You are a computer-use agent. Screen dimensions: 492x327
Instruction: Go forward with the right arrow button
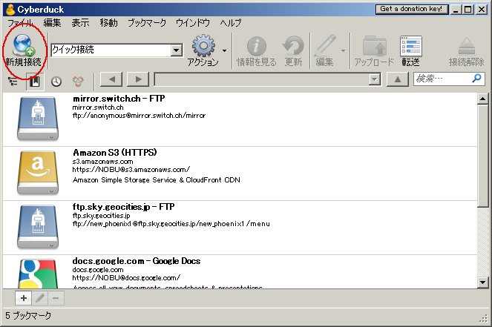pyautogui.click(x=138, y=79)
